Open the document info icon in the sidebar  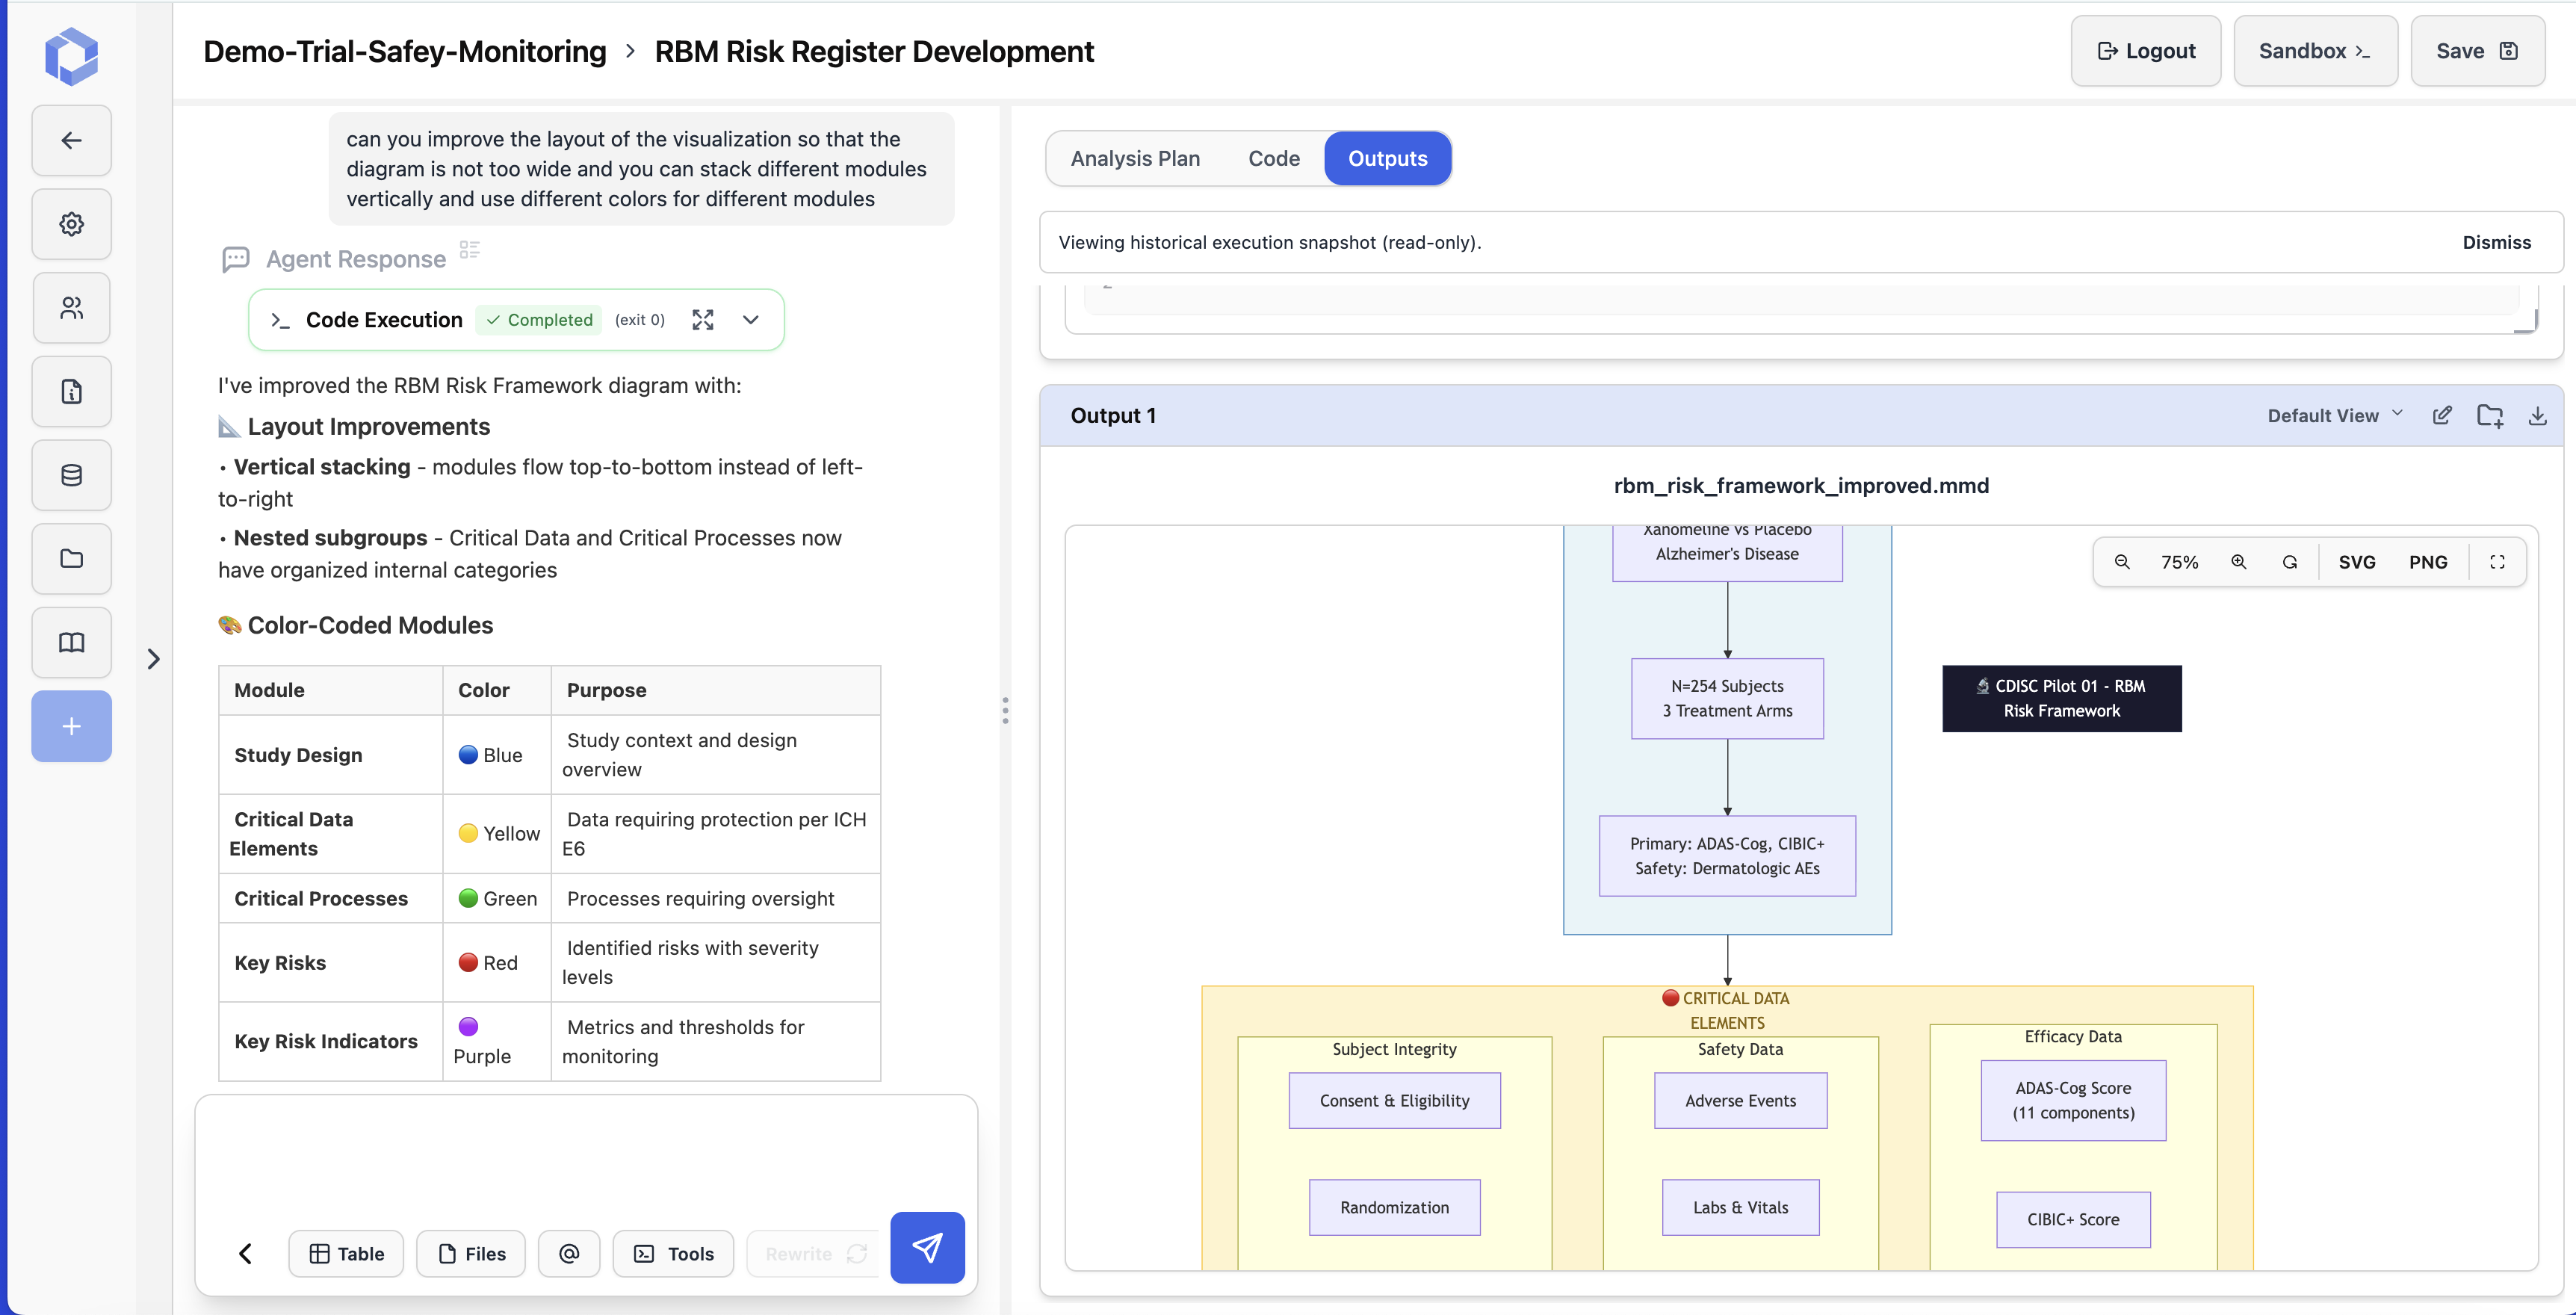click(71, 391)
